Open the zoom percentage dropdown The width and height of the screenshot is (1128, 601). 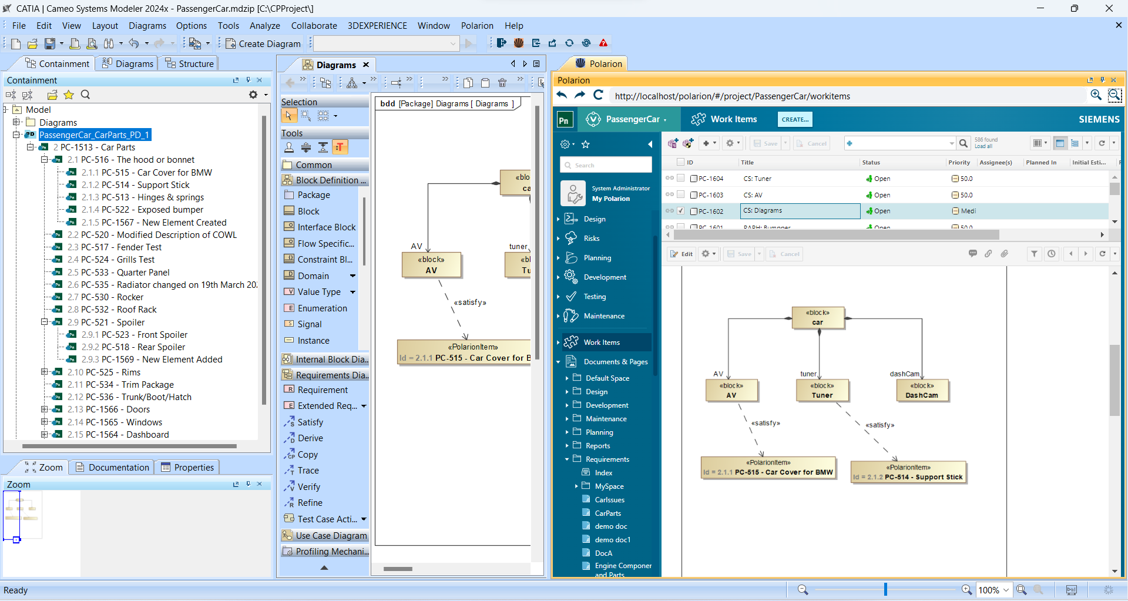tap(1006, 590)
